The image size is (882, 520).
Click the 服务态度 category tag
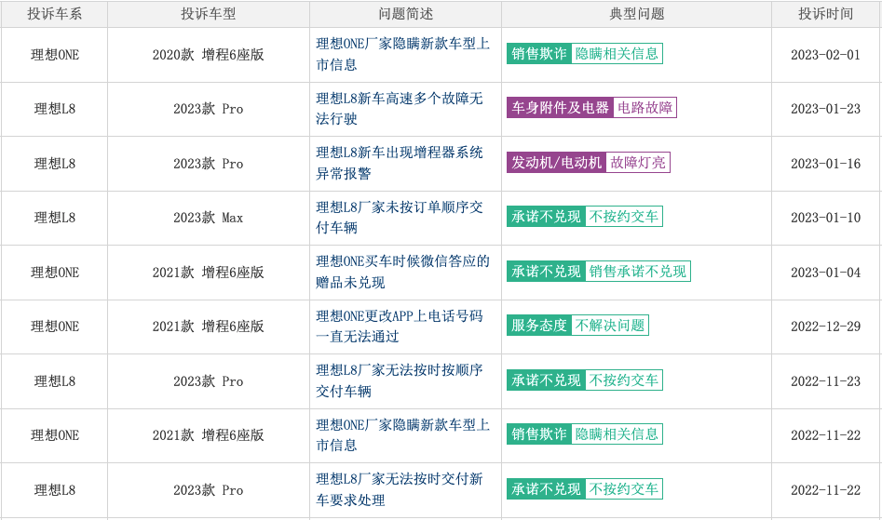539,326
